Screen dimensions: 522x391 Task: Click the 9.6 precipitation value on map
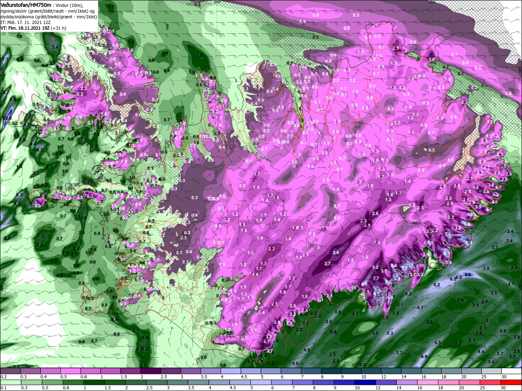[468, 275]
